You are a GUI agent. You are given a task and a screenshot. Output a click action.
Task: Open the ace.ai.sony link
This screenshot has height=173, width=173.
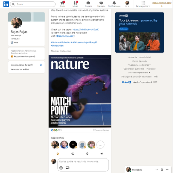coord(65,36)
